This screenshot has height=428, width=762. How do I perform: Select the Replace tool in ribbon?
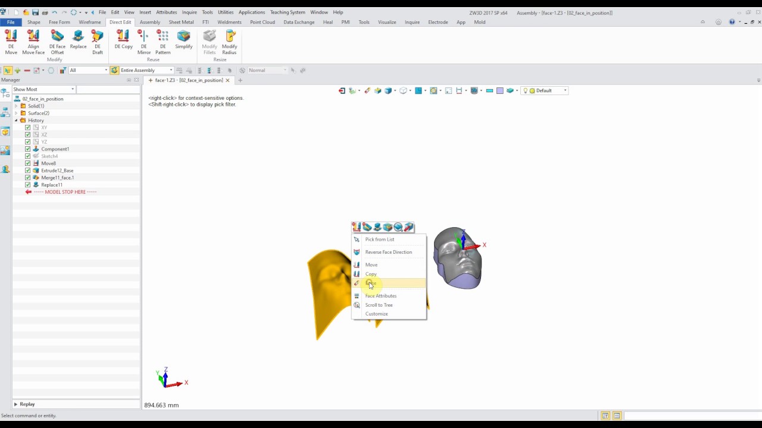click(x=78, y=40)
